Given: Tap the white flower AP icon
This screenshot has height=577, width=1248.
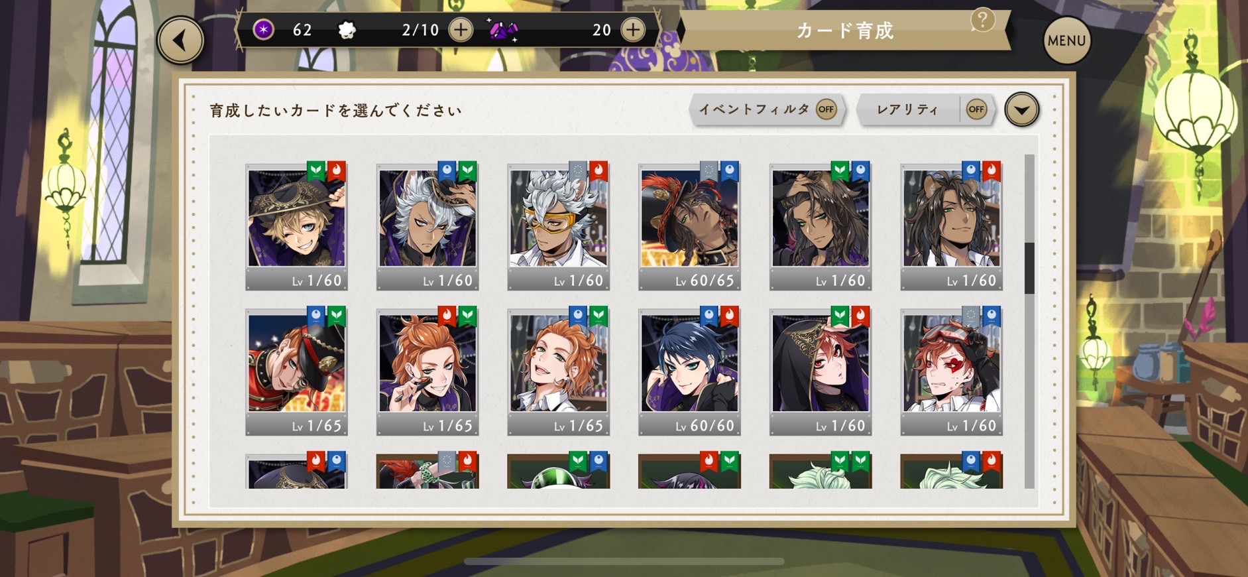Looking at the screenshot, I should 347,31.
